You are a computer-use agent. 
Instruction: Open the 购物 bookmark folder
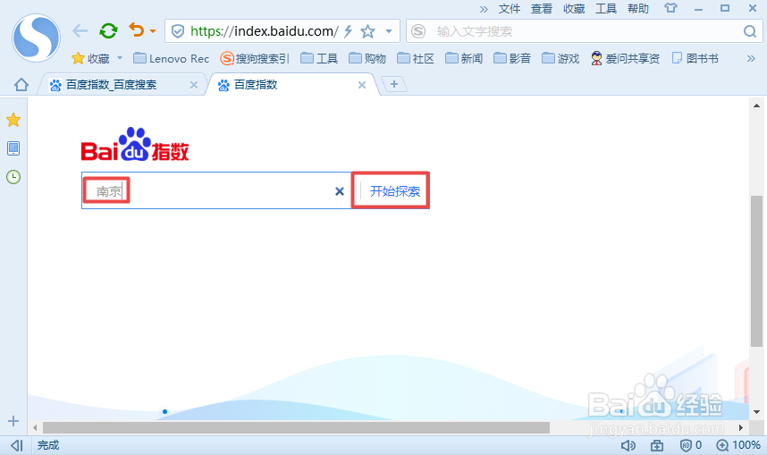[367, 59]
